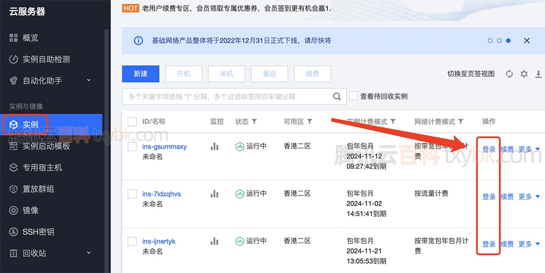Show the first banner slide dot
This screenshot has height=273, width=545.
click(x=490, y=41)
